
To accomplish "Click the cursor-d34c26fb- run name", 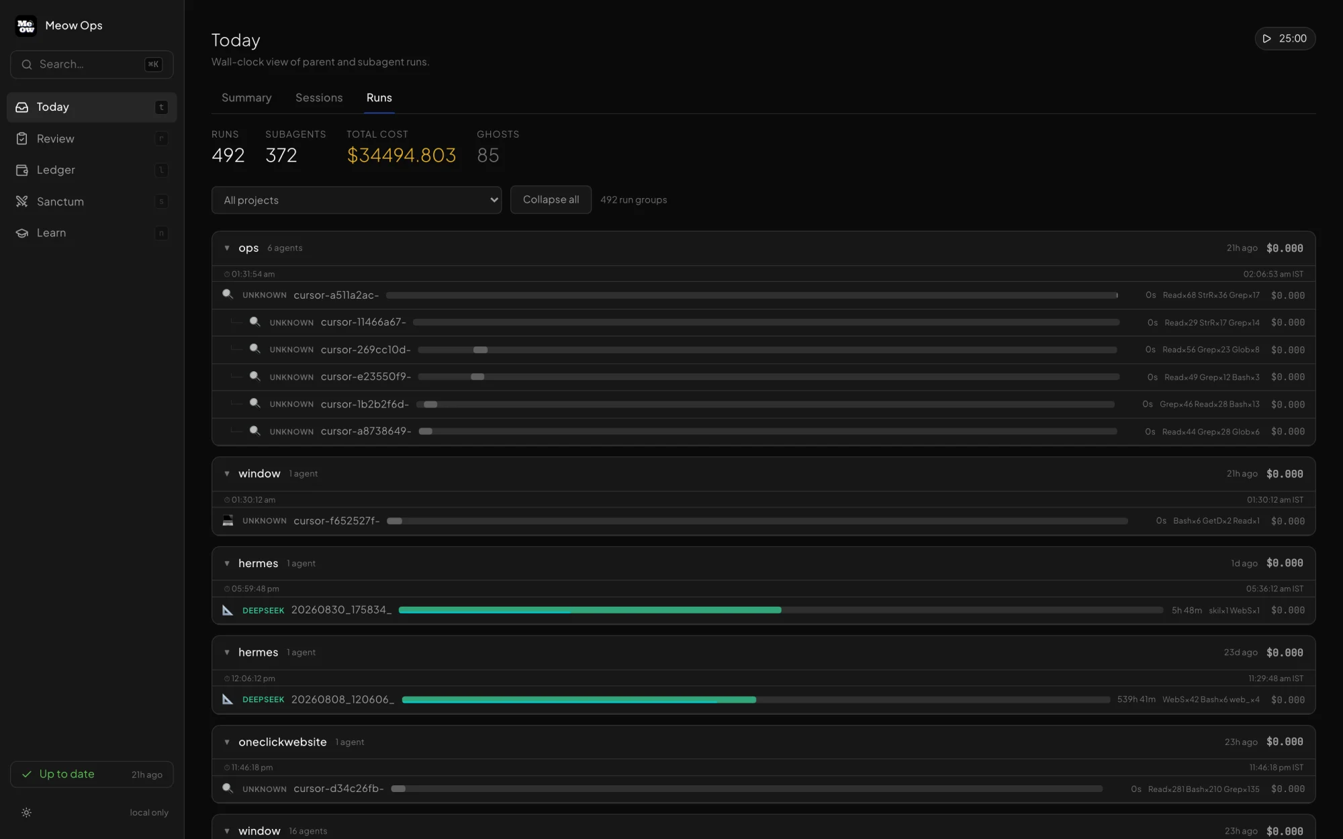I will click(x=338, y=789).
